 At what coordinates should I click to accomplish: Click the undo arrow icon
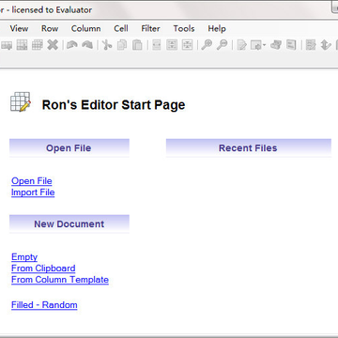[x=72, y=45]
